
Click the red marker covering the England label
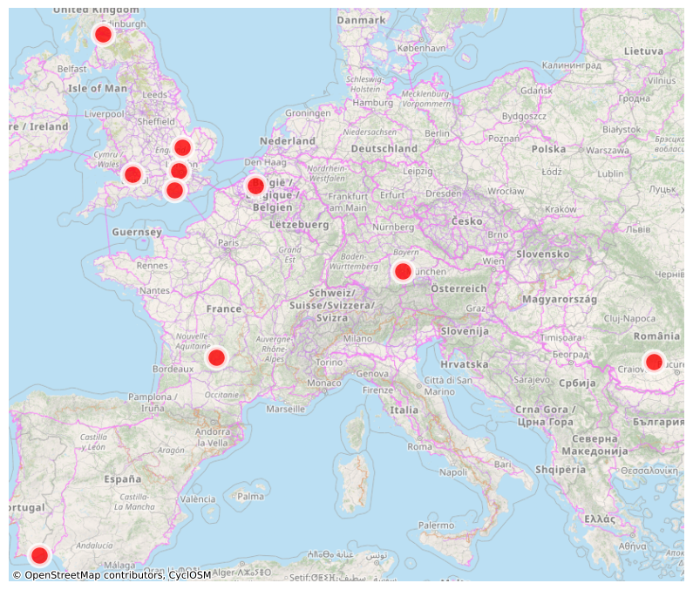(182, 147)
